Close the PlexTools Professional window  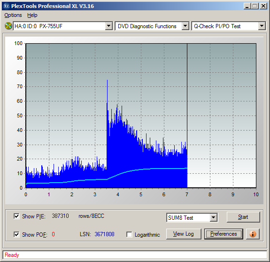[263, 6]
